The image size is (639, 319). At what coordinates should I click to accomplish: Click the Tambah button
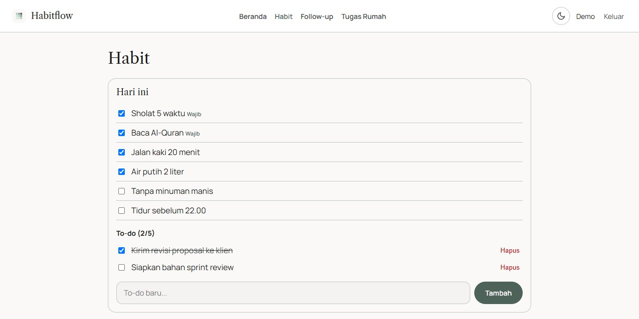coord(498,293)
